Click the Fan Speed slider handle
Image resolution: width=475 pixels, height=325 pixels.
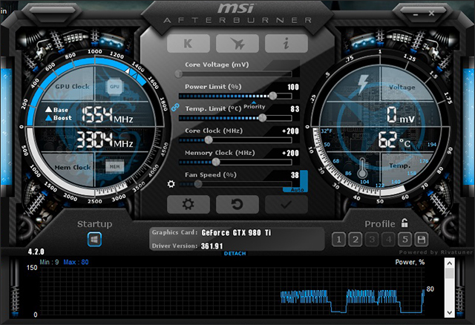198,184
